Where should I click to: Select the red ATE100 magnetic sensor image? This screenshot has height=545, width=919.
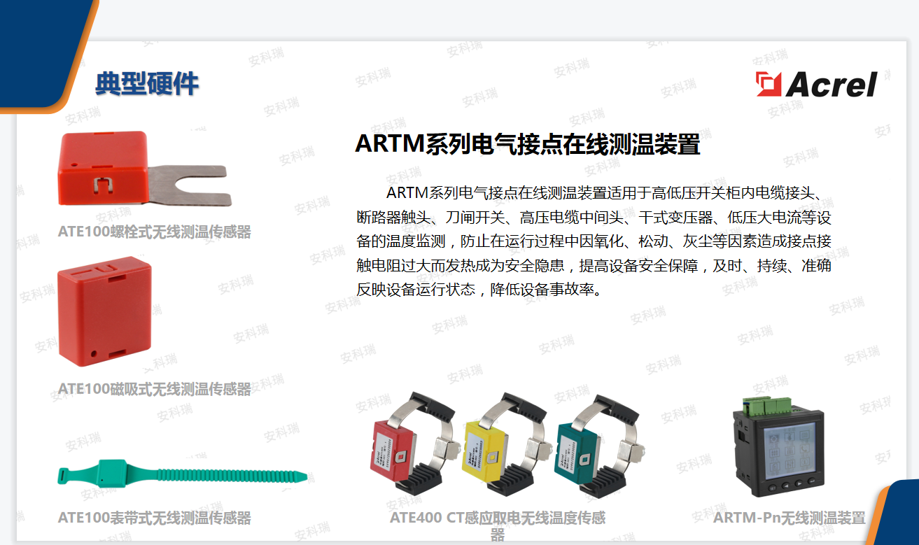pos(105,311)
